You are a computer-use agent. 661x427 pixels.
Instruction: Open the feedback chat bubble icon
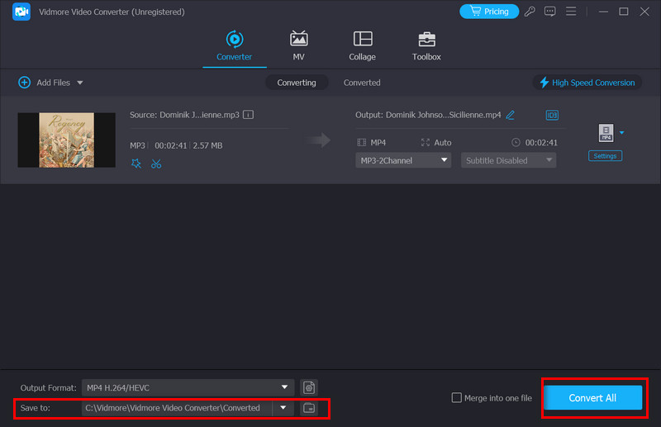pos(549,12)
